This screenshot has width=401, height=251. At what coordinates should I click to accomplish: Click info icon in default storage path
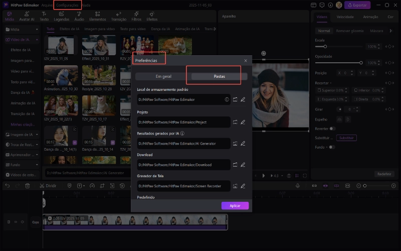[227, 100]
